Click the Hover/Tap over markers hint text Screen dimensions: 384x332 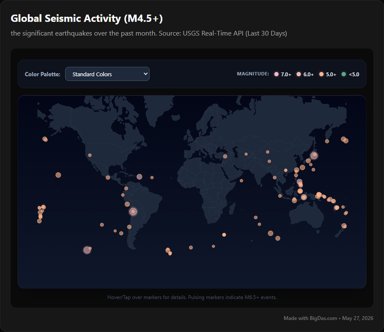coord(192,297)
